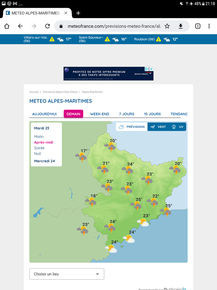Screen dimensions: 217x290
Task: Open the tab switcher showing 1 tab
Action: (198, 26)
